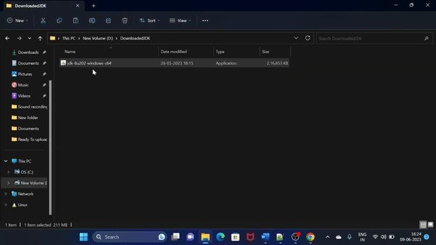Image resolution: width=436 pixels, height=245 pixels.
Task: Click This PC in address breadcrumb
Action: (69, 38)
